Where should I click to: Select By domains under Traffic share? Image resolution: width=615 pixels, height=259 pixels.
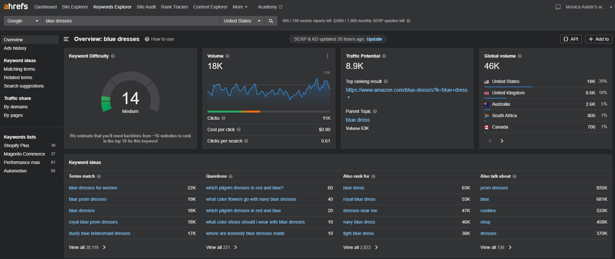click(x=16, y=107)
